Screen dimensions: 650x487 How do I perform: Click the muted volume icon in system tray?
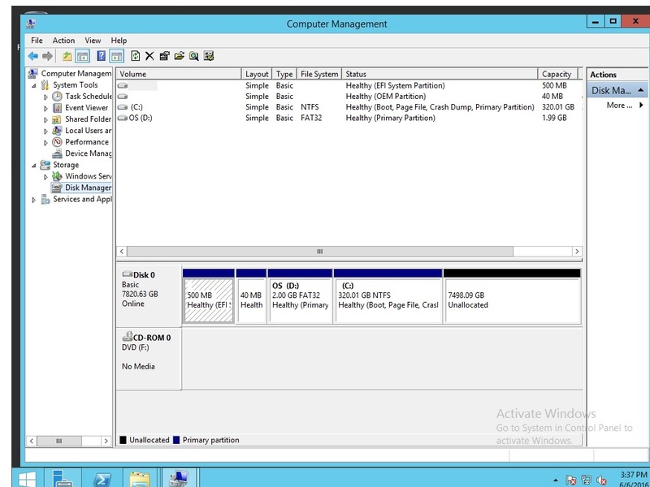point(600,480)
